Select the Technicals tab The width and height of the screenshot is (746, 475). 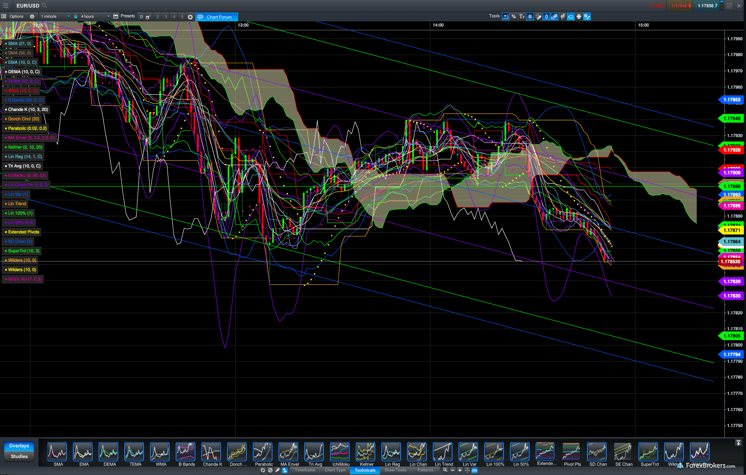click(x=365, y=470)
